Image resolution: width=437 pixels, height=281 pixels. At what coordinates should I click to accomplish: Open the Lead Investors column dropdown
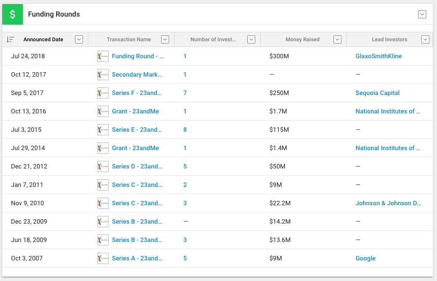[x=425, y=39]
